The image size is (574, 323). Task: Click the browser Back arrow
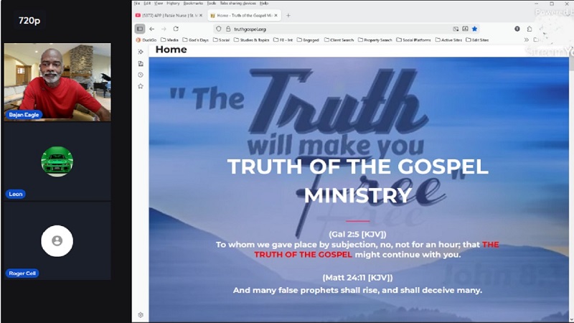[151, 29]
